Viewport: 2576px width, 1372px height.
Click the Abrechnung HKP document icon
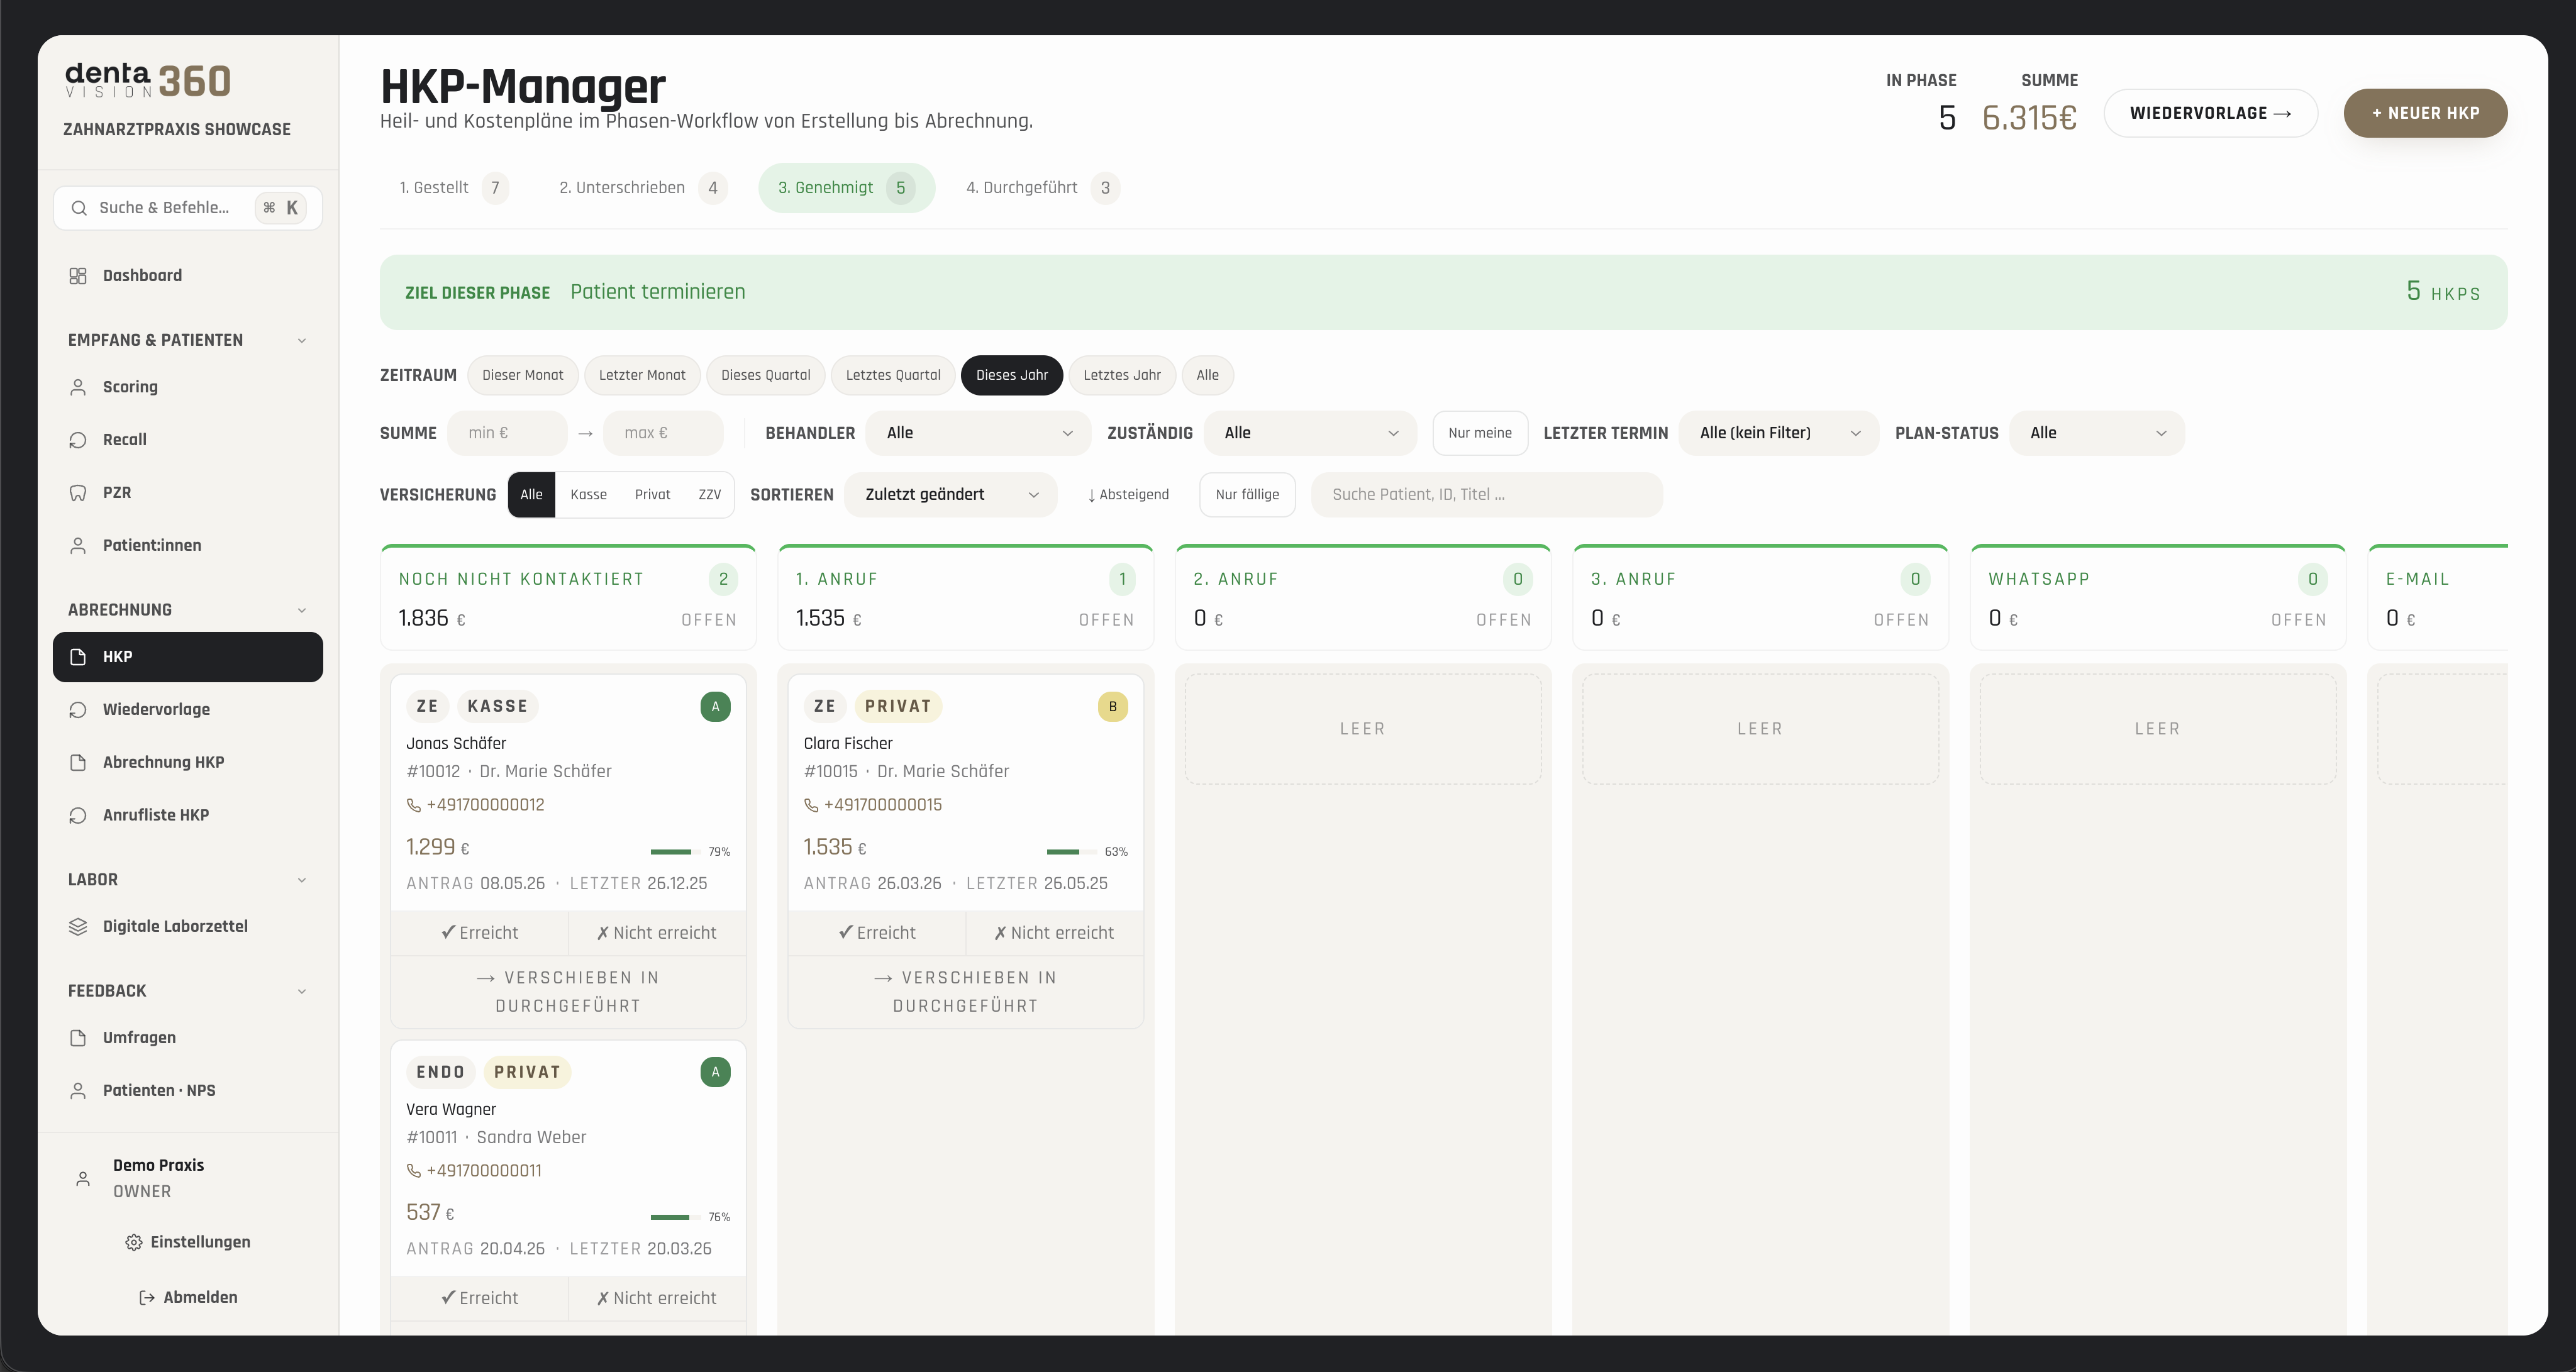(78, 763)
